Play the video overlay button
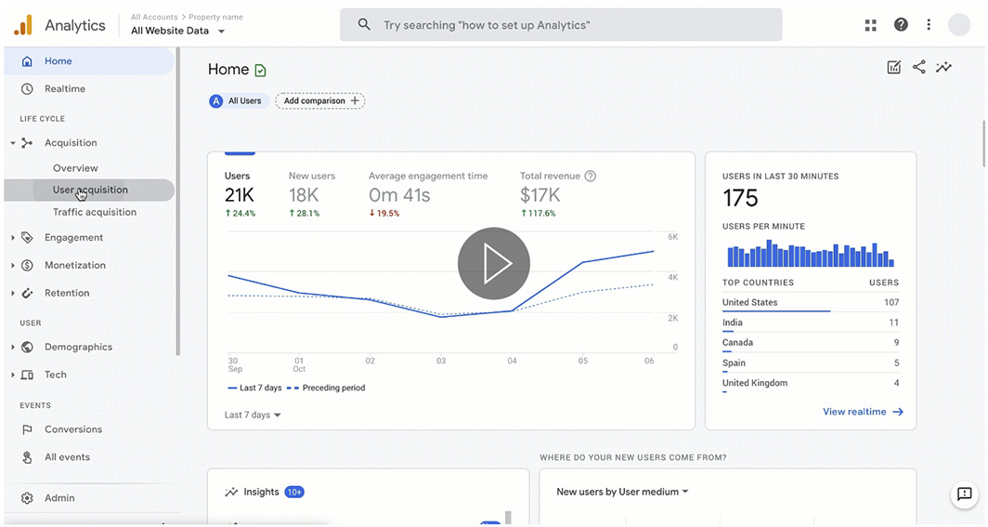Image resolution: width=988 pixels, height=527 pixels. 493,264
